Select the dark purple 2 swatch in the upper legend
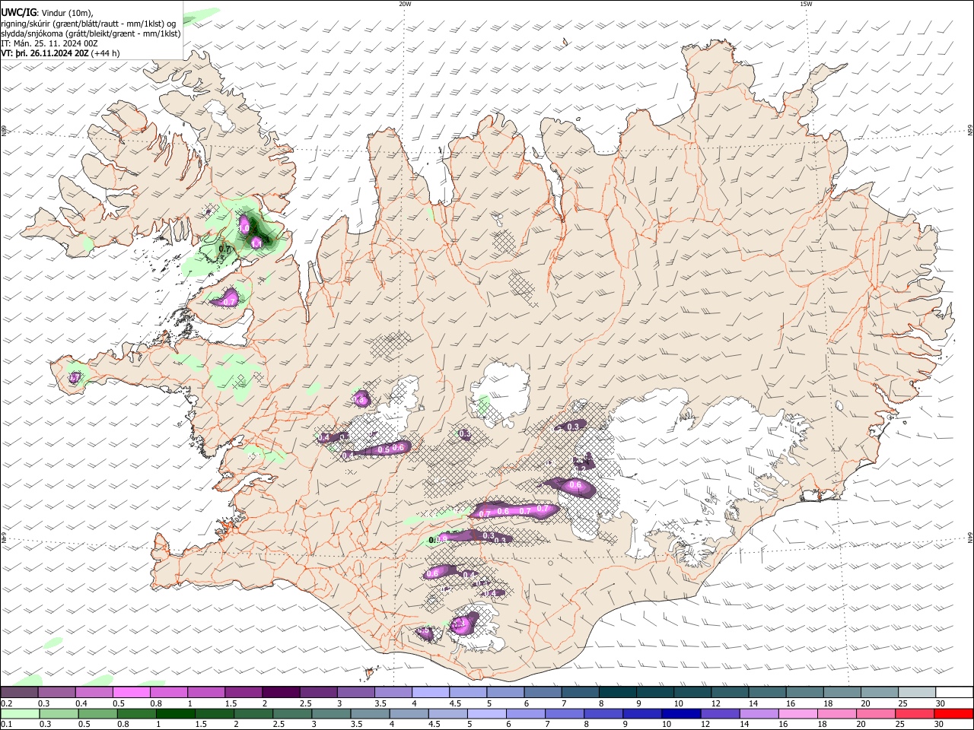 (281, 692)
